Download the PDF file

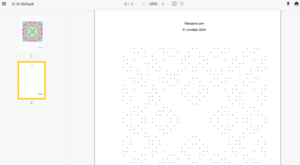pyautogui.click(x=288, y=4)
